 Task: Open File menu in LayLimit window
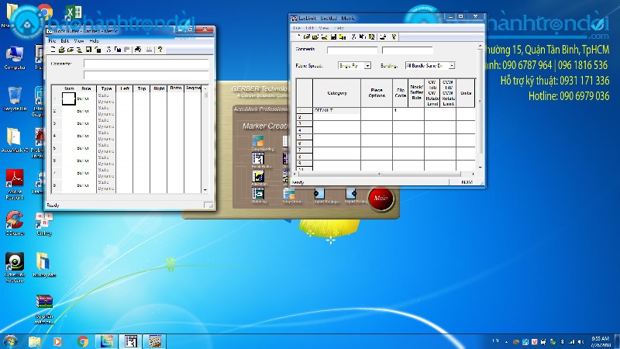[x=297, y=28]
